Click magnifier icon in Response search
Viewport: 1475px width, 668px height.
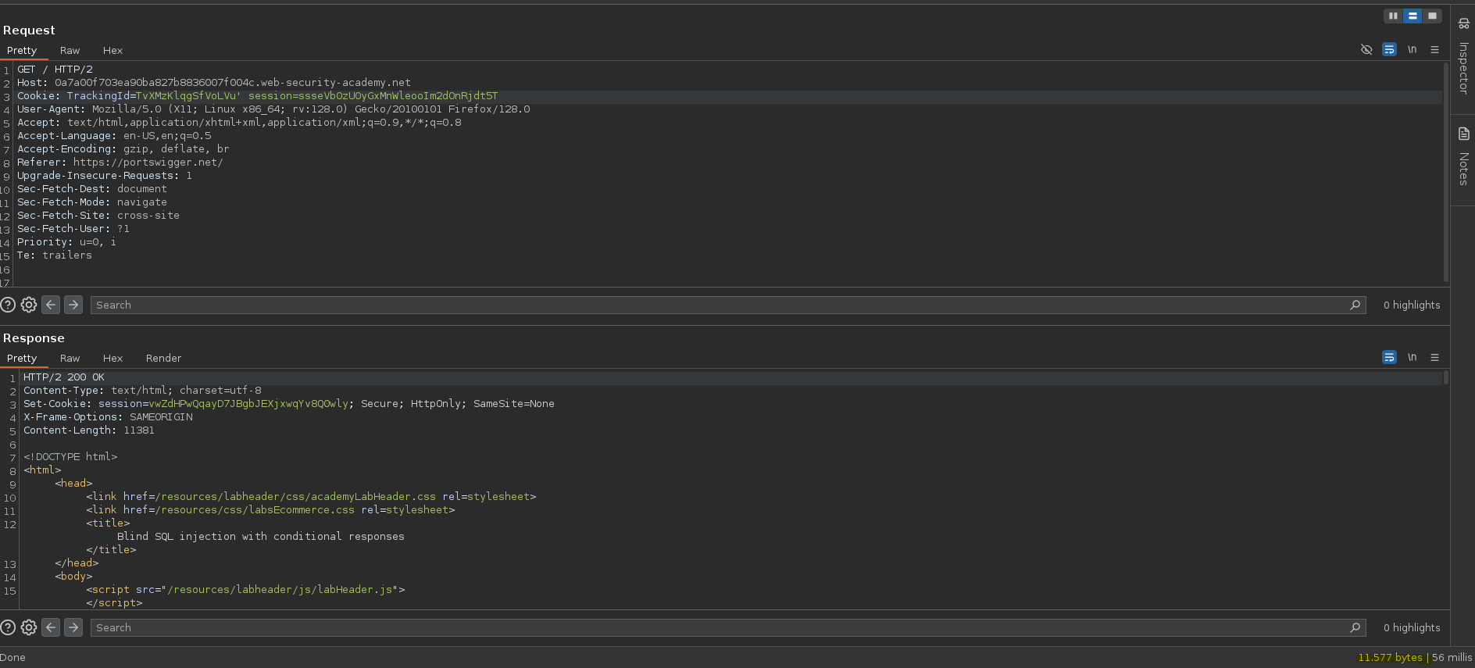coord(1355,627)
